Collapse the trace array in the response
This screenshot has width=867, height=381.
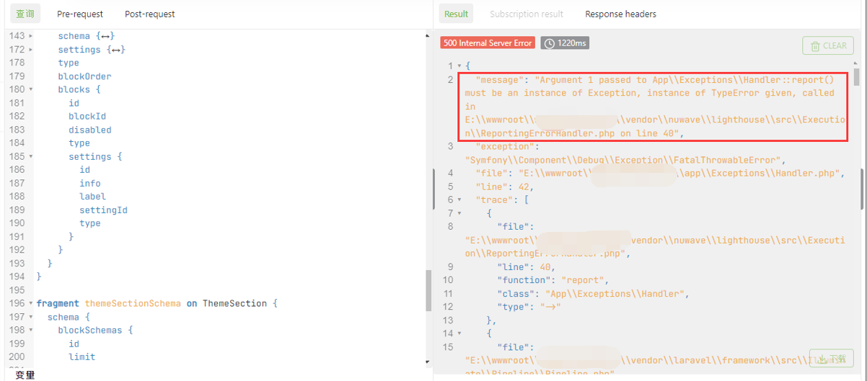pos(459,200)
